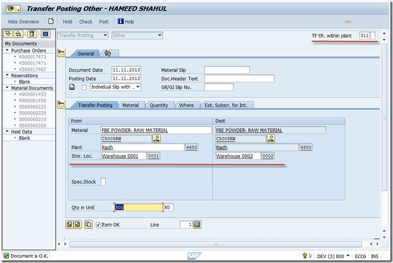Open purchase order 4500017467
Image resolution: width=393 pixels, height=263 pixels.
(x=33, y=69)
